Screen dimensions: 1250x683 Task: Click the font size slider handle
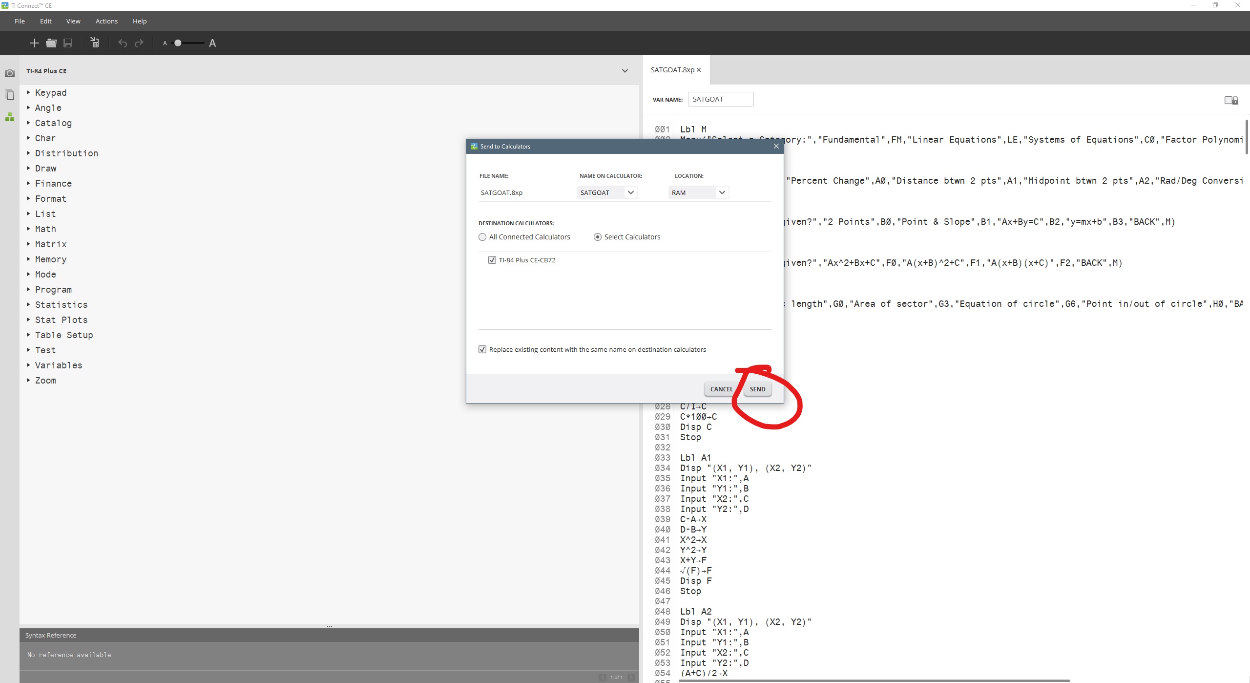tap(178, 43)
